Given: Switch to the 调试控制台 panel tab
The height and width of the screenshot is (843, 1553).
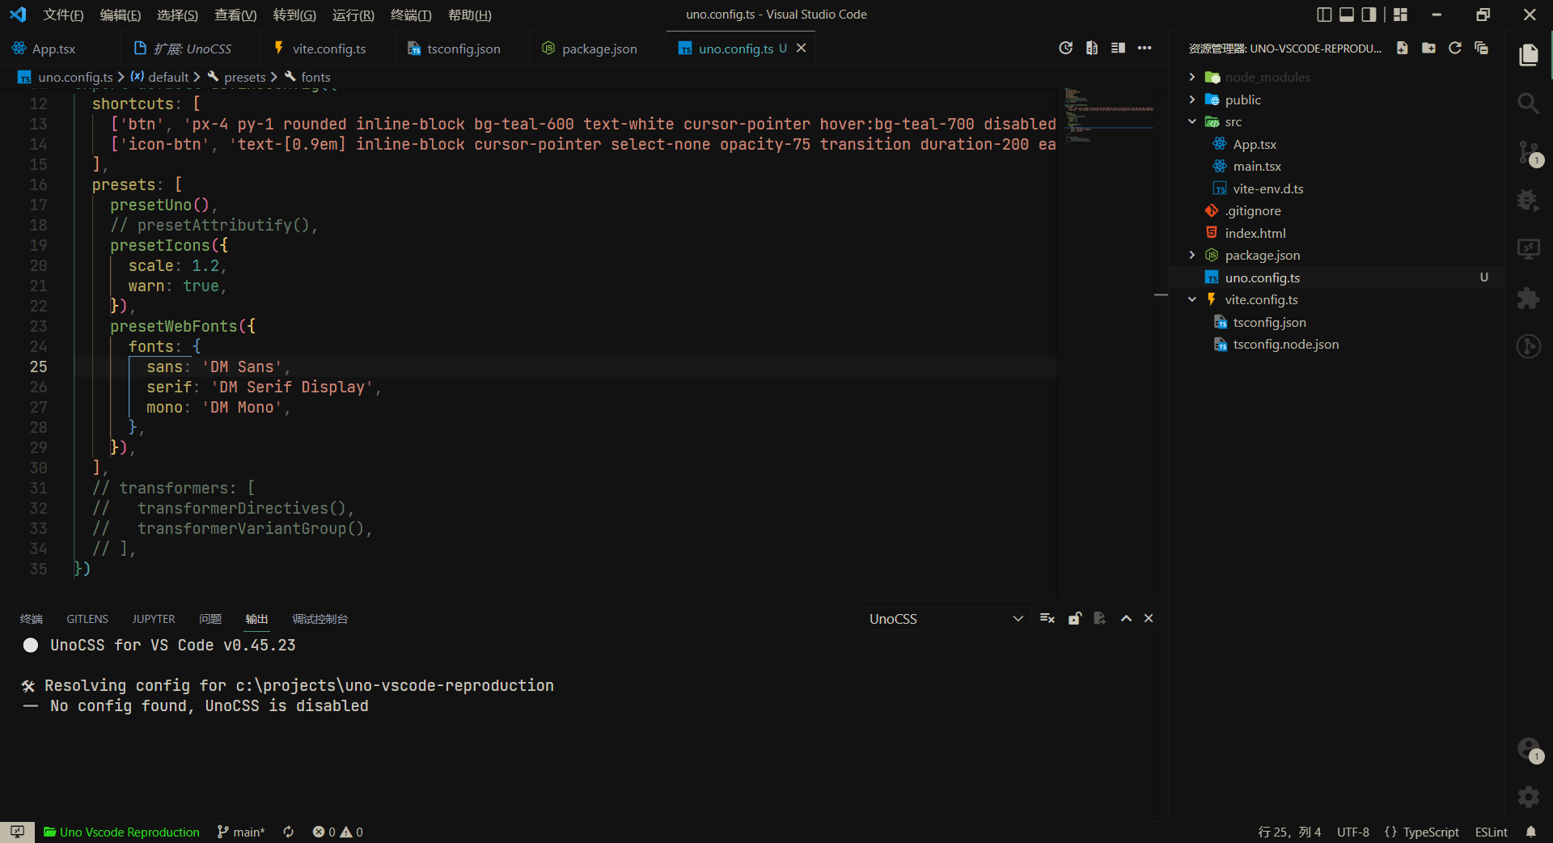Looking at the screenshot, I should [x=320, y=619].
